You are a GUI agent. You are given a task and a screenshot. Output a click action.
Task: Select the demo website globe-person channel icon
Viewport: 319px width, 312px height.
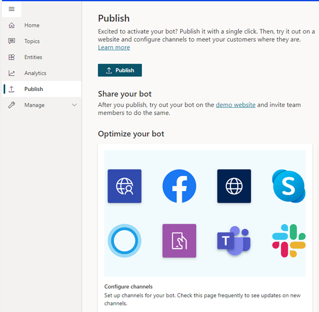(x=125, y=186)
